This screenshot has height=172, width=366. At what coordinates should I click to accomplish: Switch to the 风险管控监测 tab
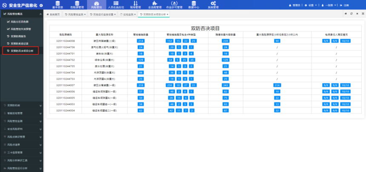click(x=74, y=14)
